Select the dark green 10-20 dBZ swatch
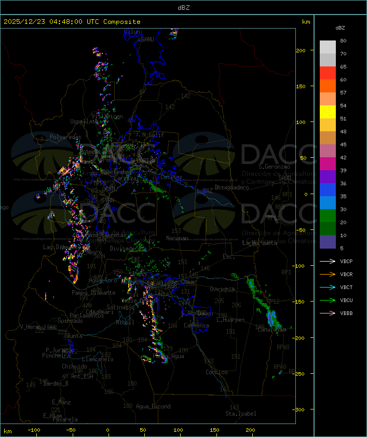367x437 pixels. pos(328,228)
